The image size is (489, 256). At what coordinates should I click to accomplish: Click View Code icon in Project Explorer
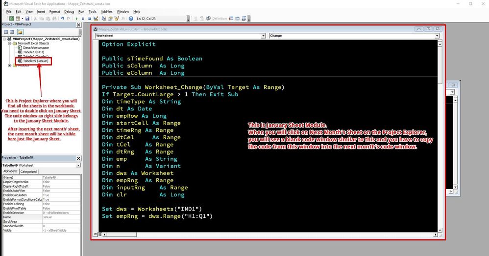click(x=5, y=32)
